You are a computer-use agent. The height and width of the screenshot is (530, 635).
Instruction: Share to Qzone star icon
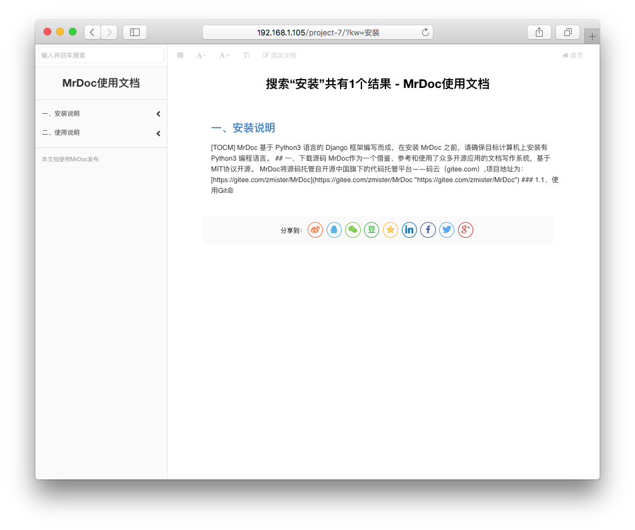pyautogui.click(x=390, y=230)
